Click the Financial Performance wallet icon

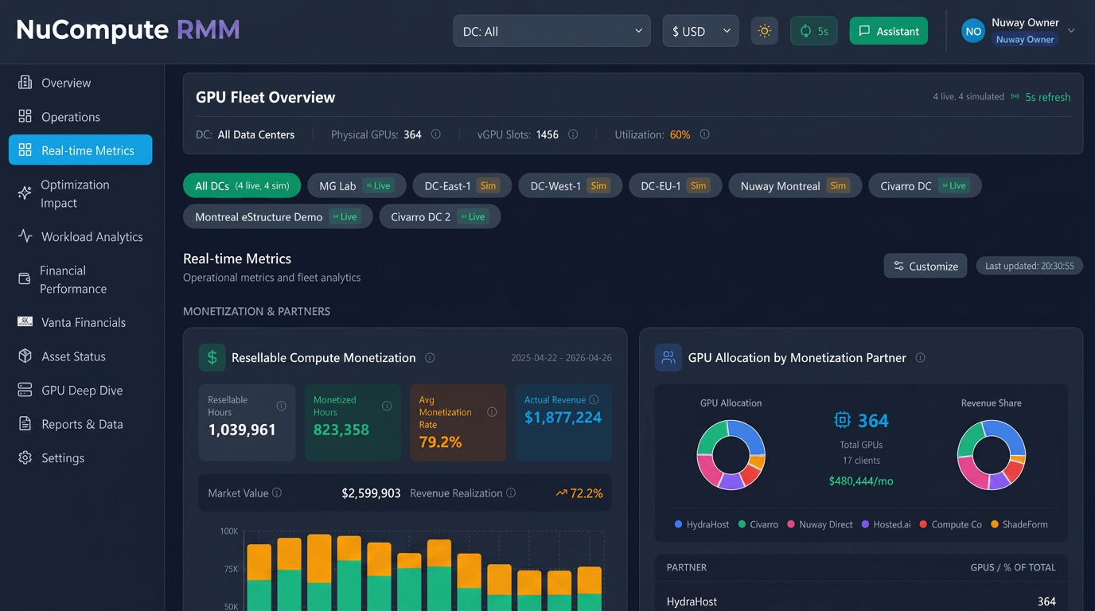coord(25,279)
